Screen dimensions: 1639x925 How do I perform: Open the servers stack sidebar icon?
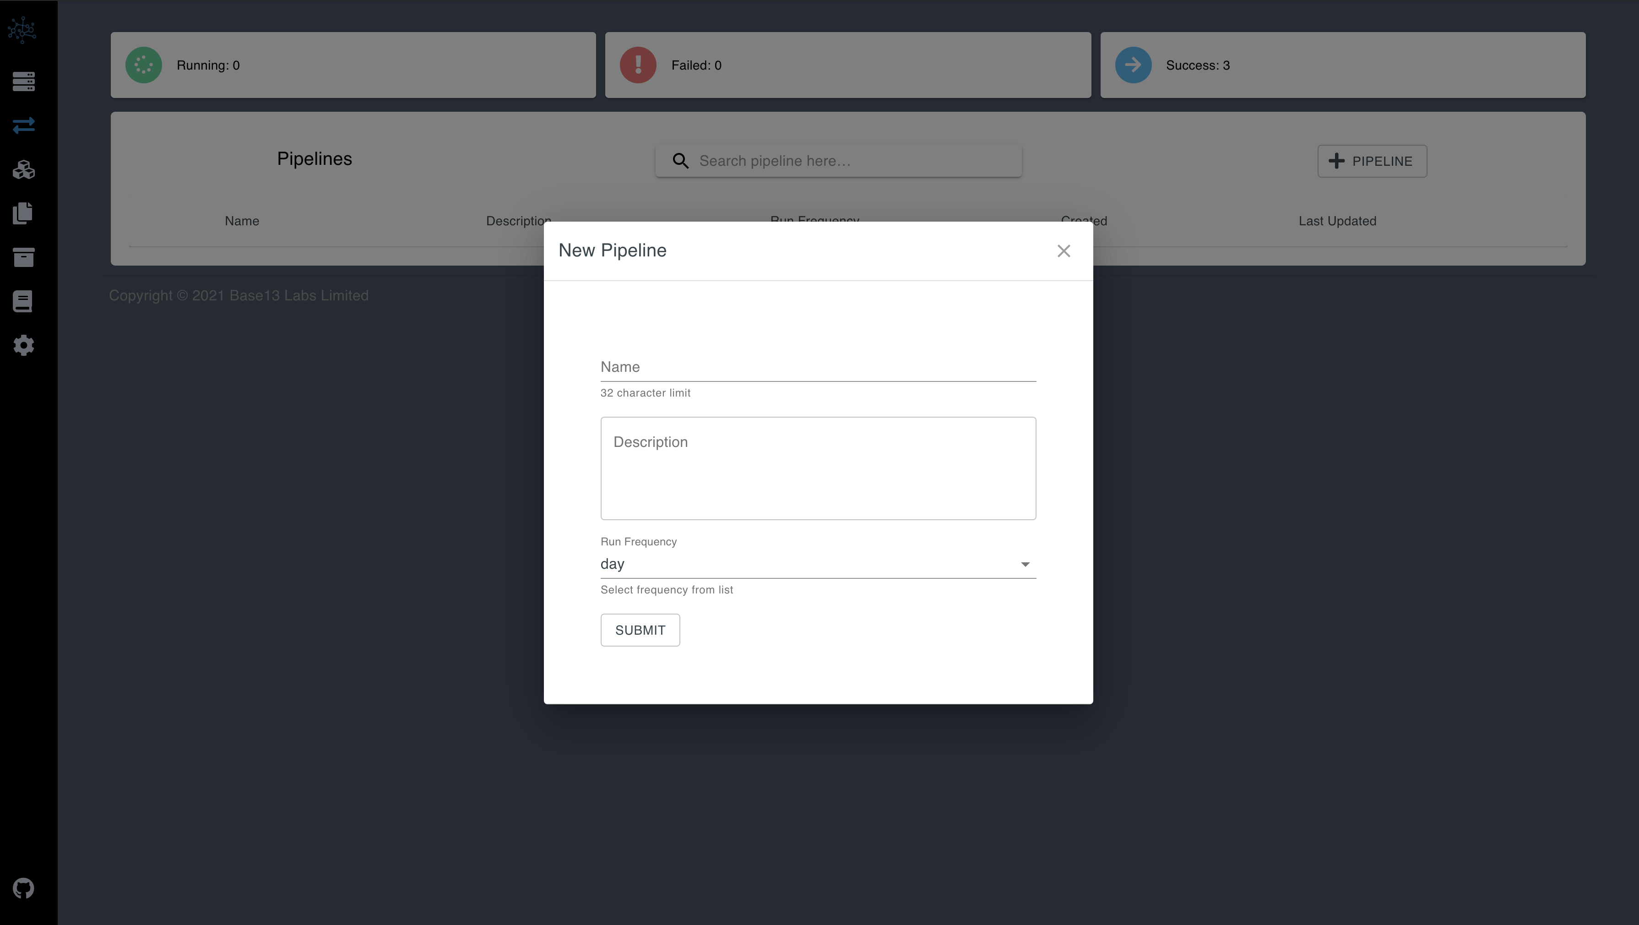click(x=23, y=82)
